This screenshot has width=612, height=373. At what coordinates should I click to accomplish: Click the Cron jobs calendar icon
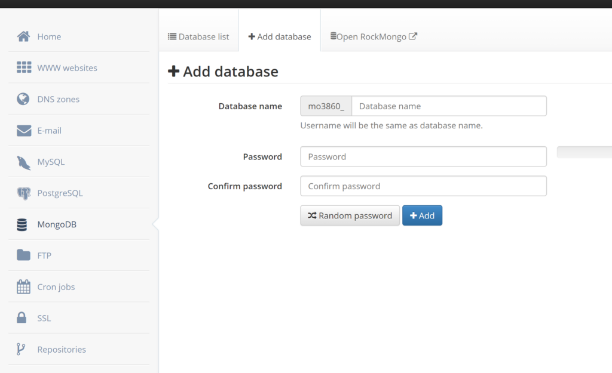coord(23,287)
